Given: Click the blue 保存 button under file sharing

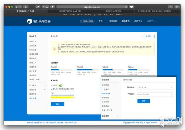Looking at the screenshot, I should 58,104.
